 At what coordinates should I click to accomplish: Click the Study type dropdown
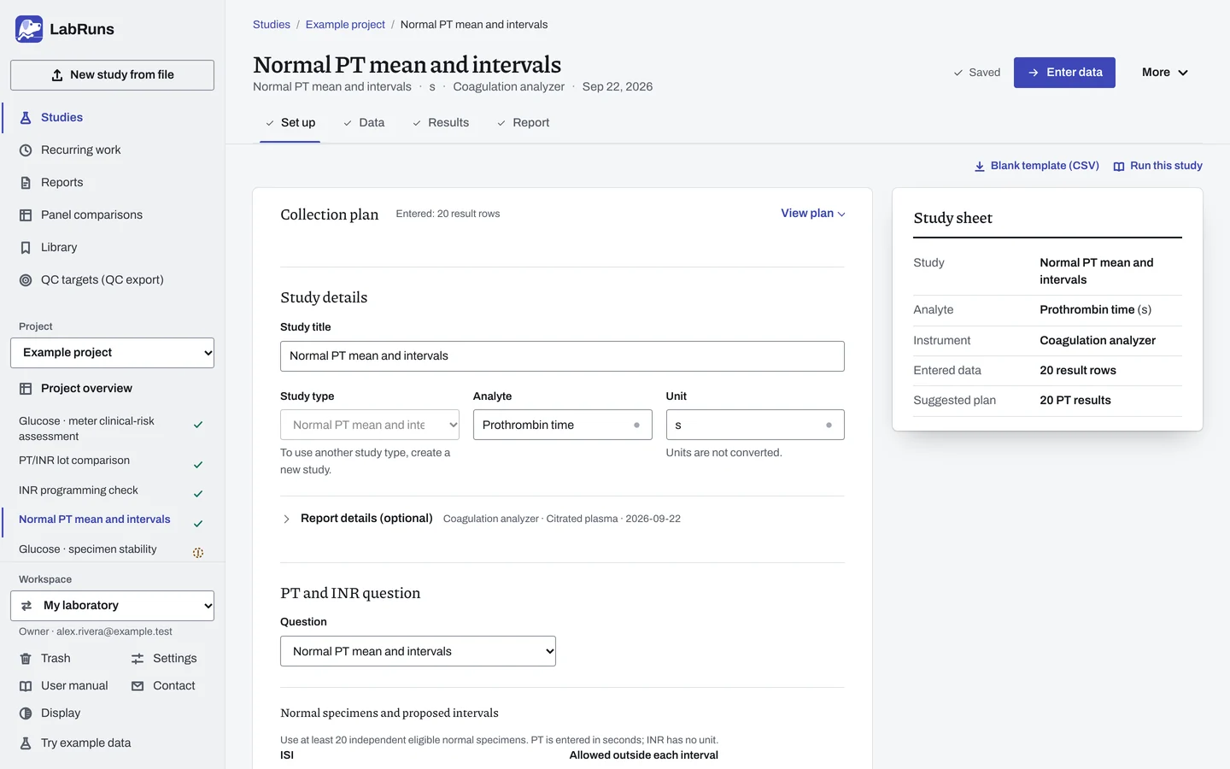[370, 425]
